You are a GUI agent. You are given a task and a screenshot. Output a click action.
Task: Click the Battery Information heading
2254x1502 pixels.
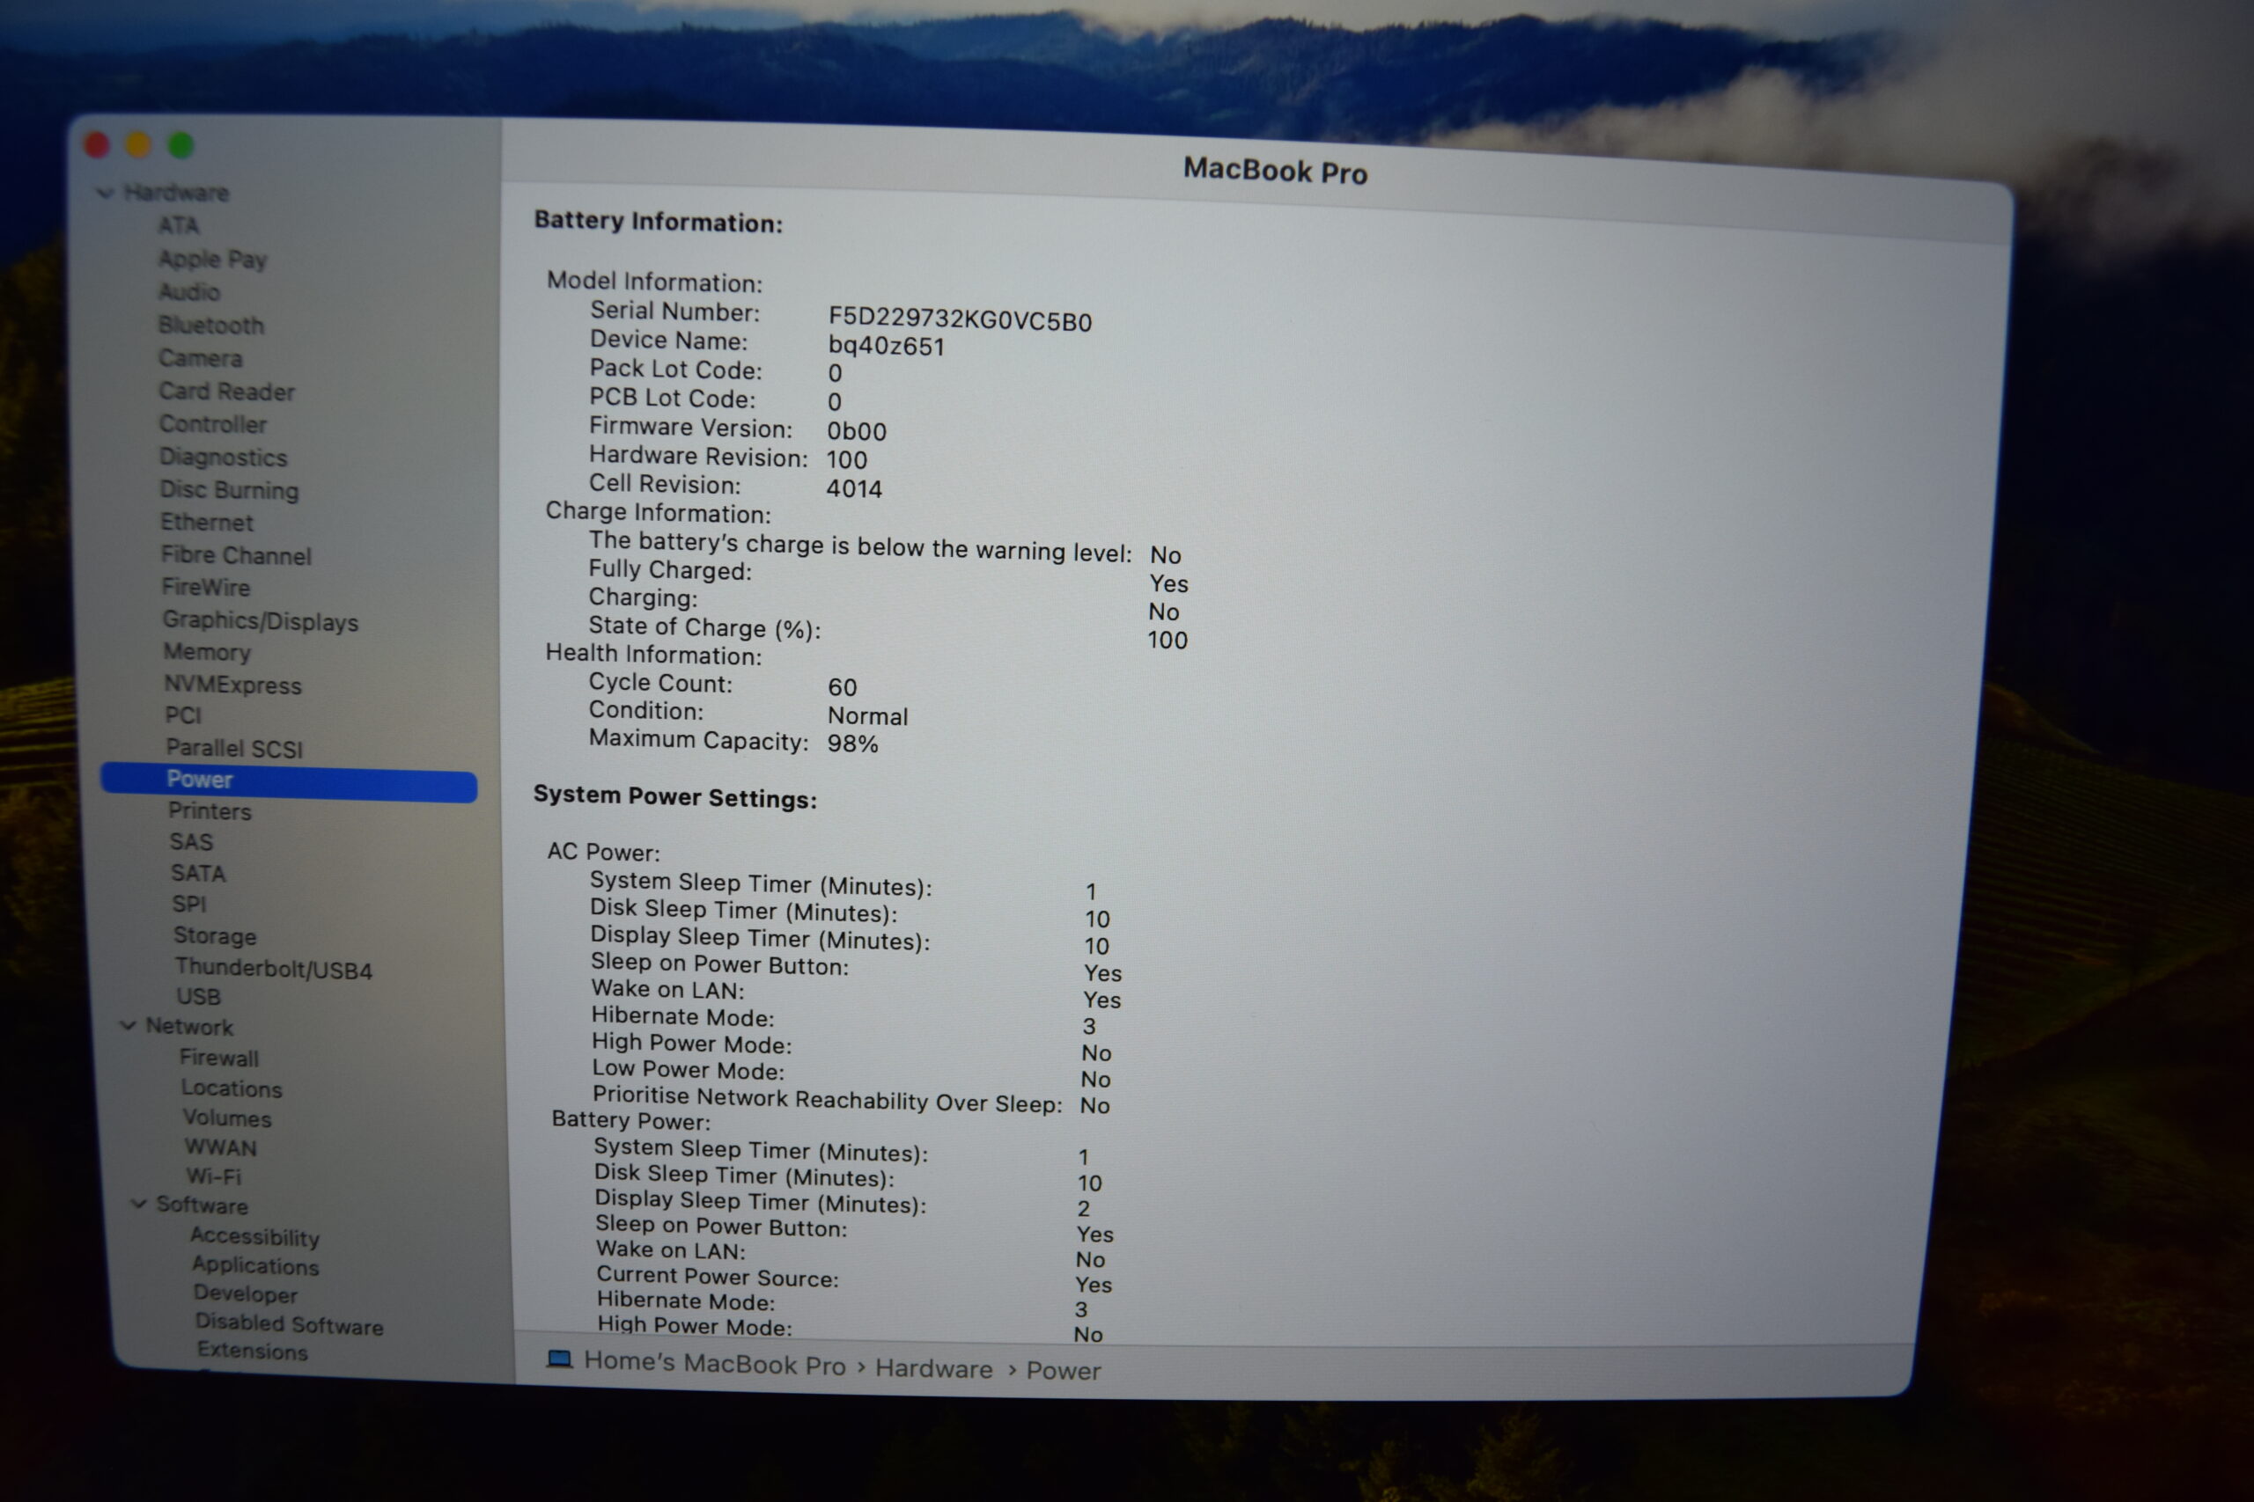point(659,221)
